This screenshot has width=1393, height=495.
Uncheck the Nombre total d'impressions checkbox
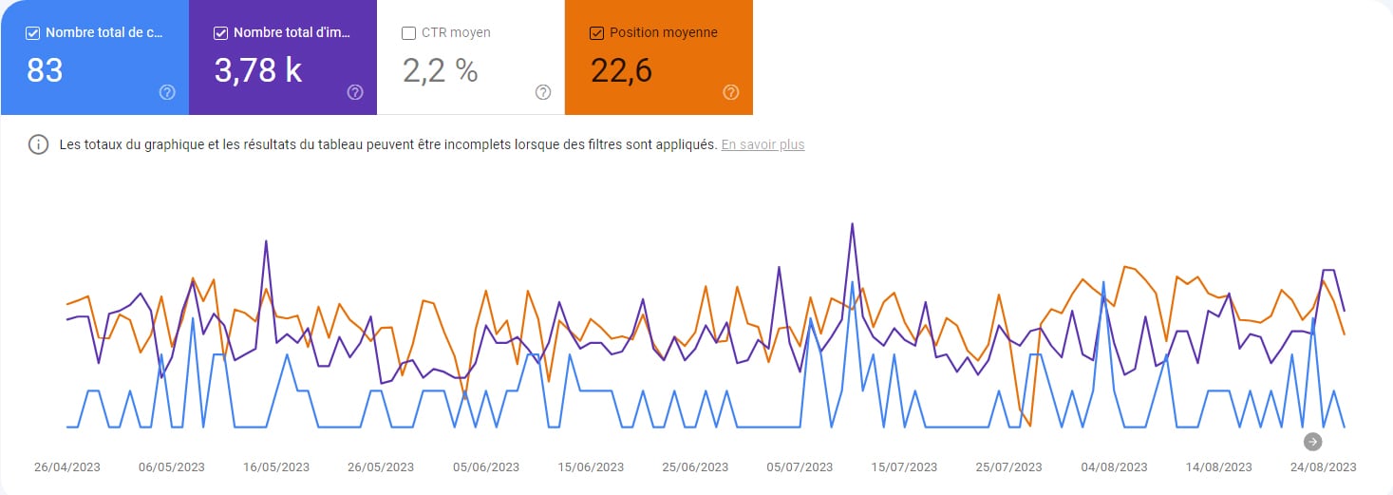coord(220,33)
